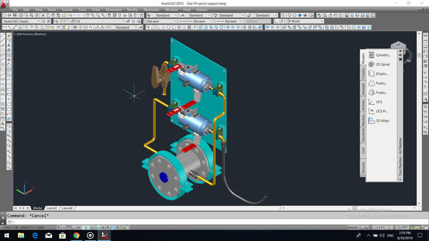This screenshot has width=429, height=241.
Task: Select the Cone solid modeling tool
Action: 164,27
